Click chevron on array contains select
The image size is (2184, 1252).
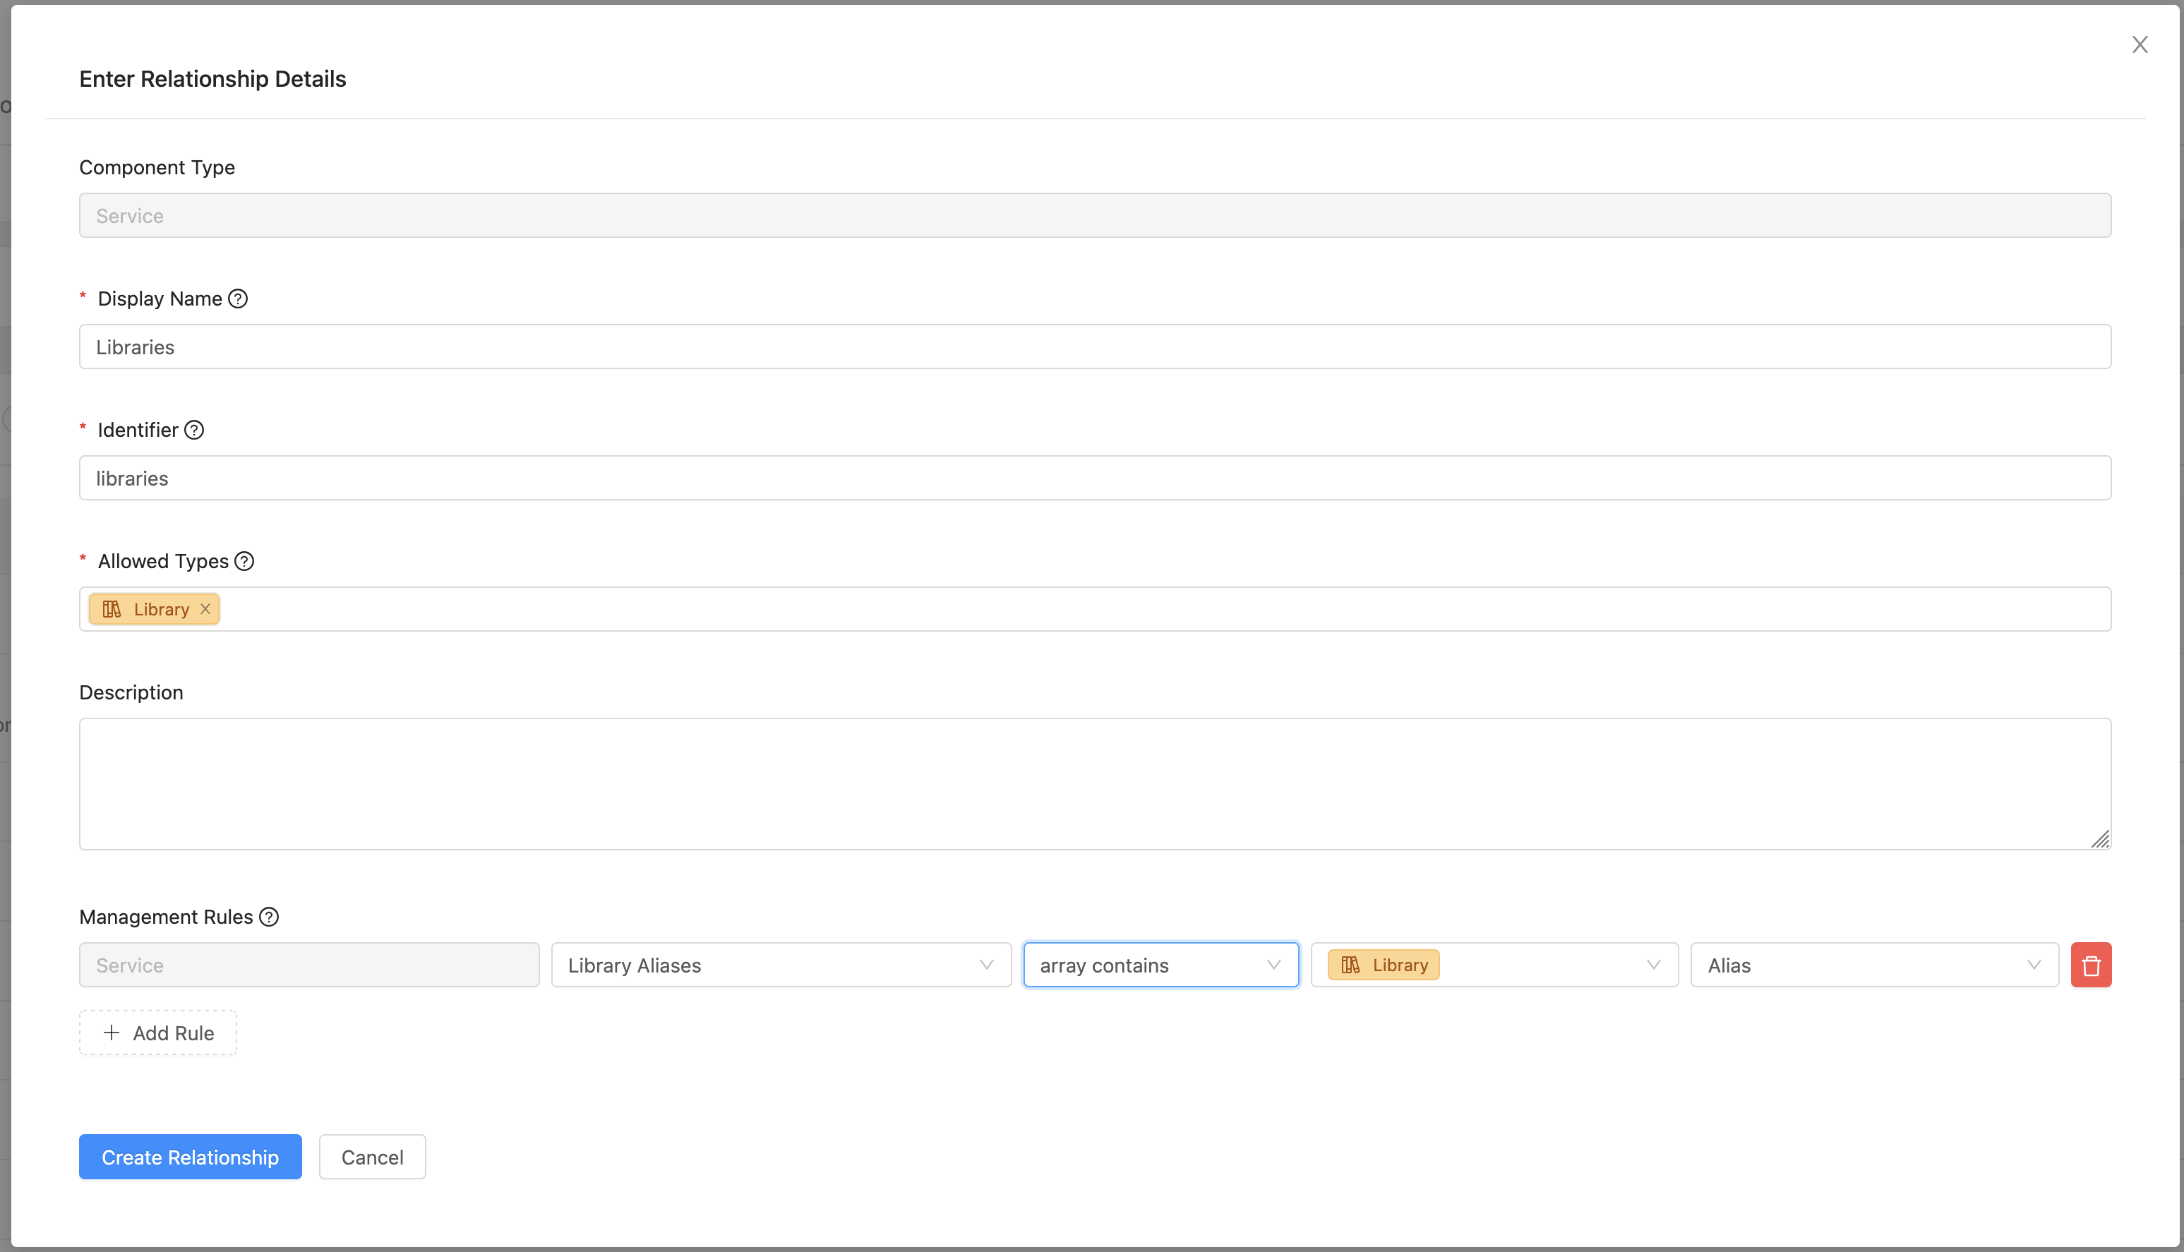tap(1273, 965)
